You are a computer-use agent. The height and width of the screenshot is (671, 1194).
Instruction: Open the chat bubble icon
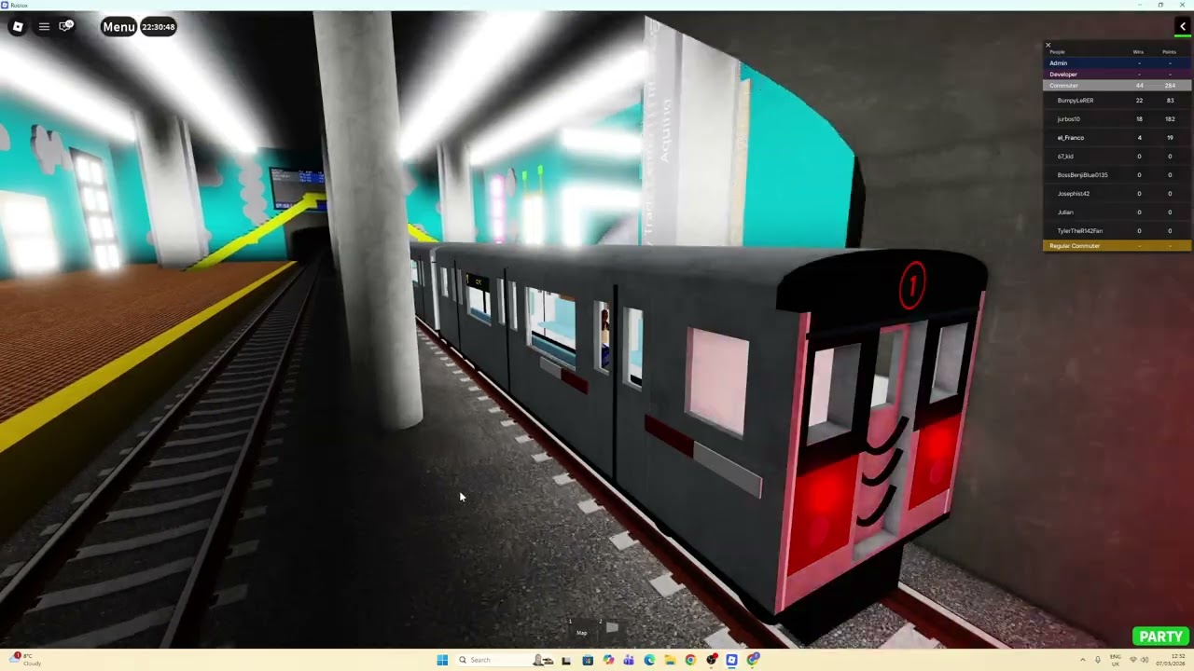(x=66, y=26)
